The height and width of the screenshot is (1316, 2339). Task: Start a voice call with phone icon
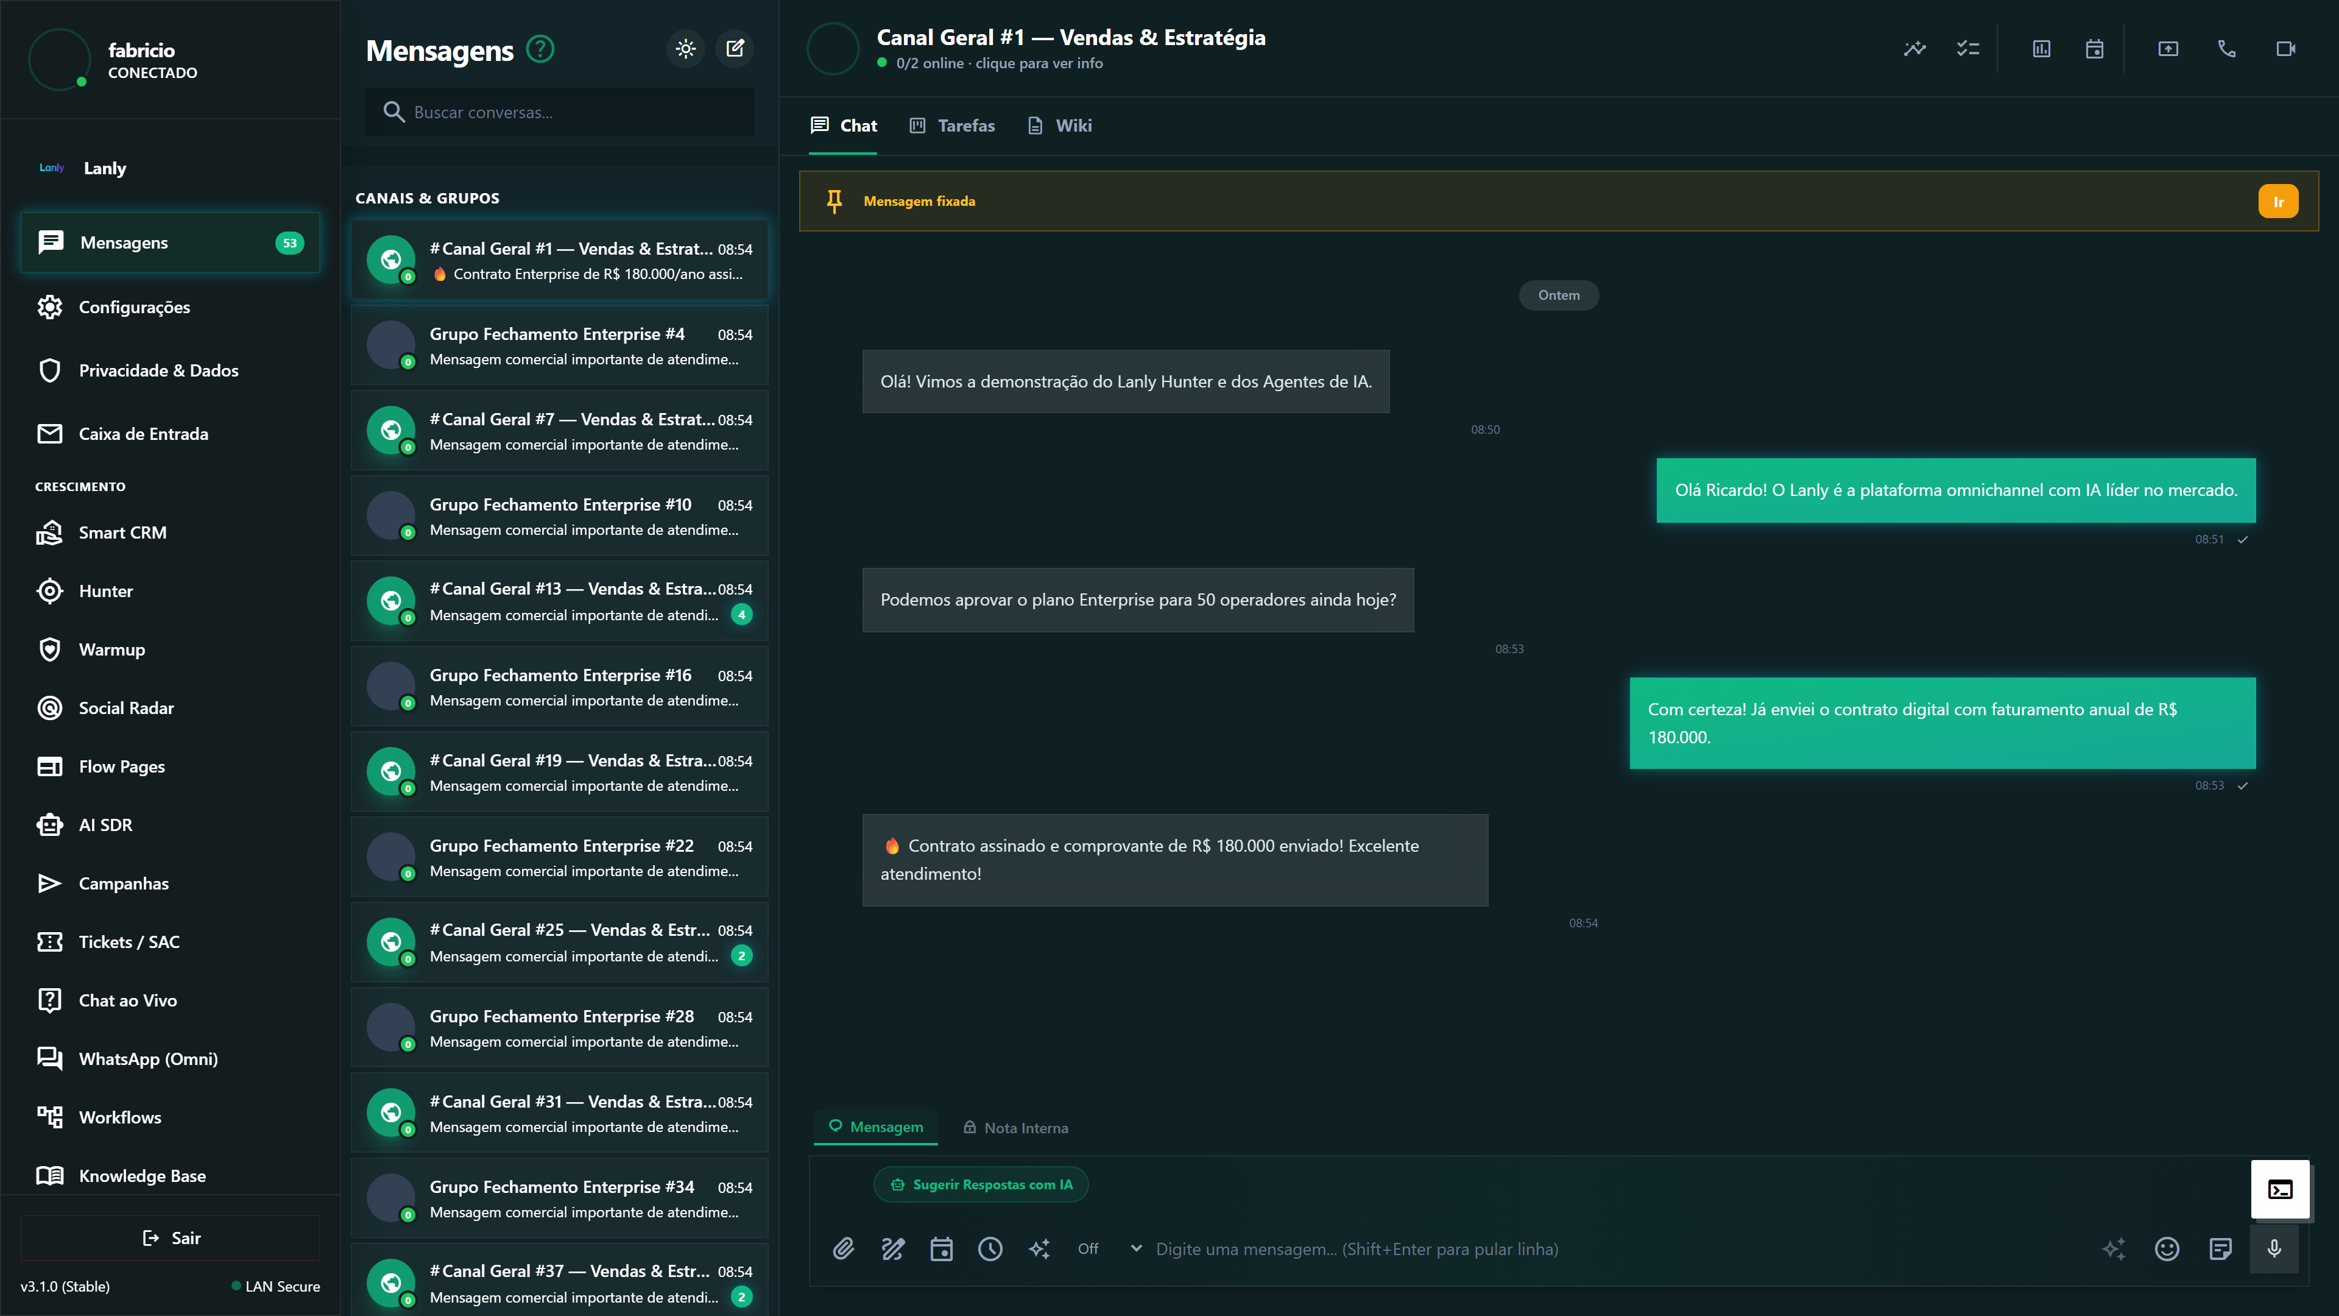point(2226,49)
